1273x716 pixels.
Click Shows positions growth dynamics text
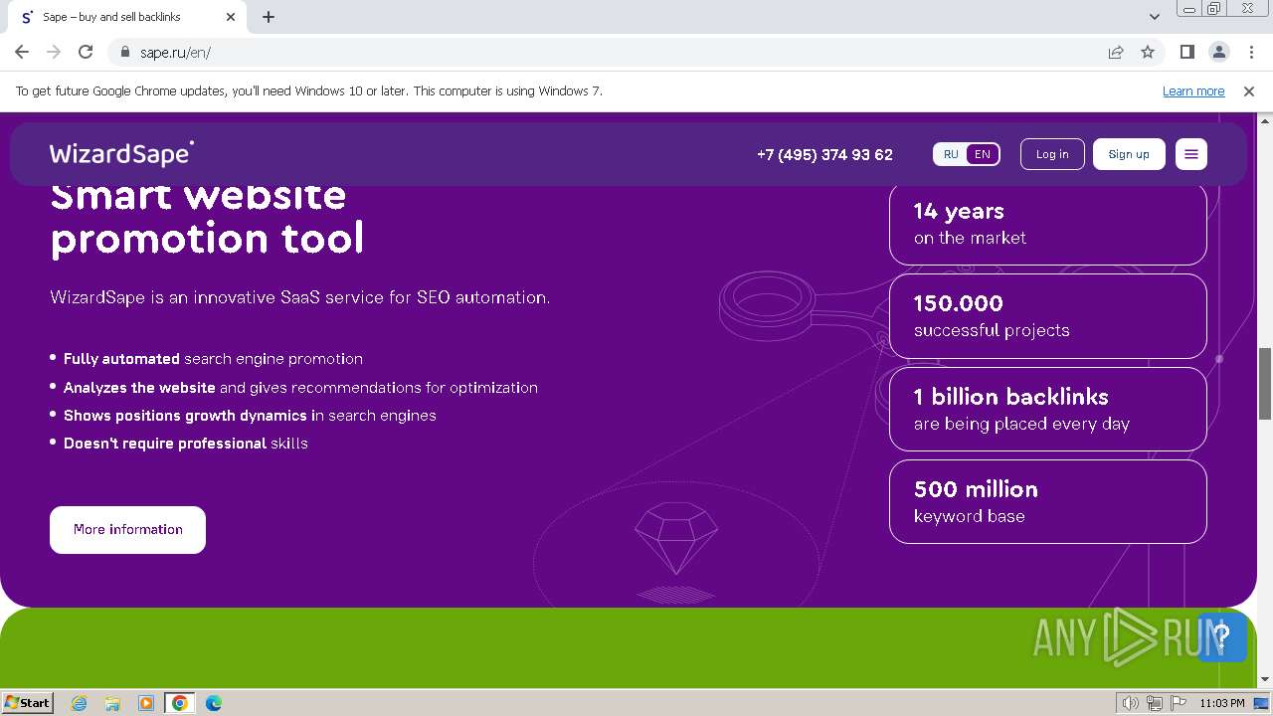pyautogui.click(x=250, y=416)
